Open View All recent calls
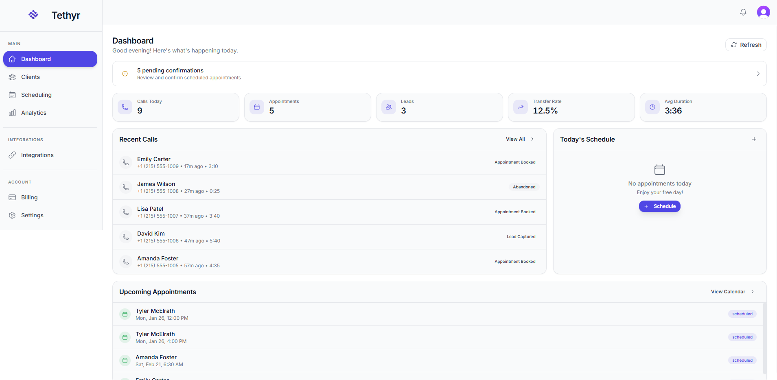Viewport: 777px width, 380px height. coord(519,139)
